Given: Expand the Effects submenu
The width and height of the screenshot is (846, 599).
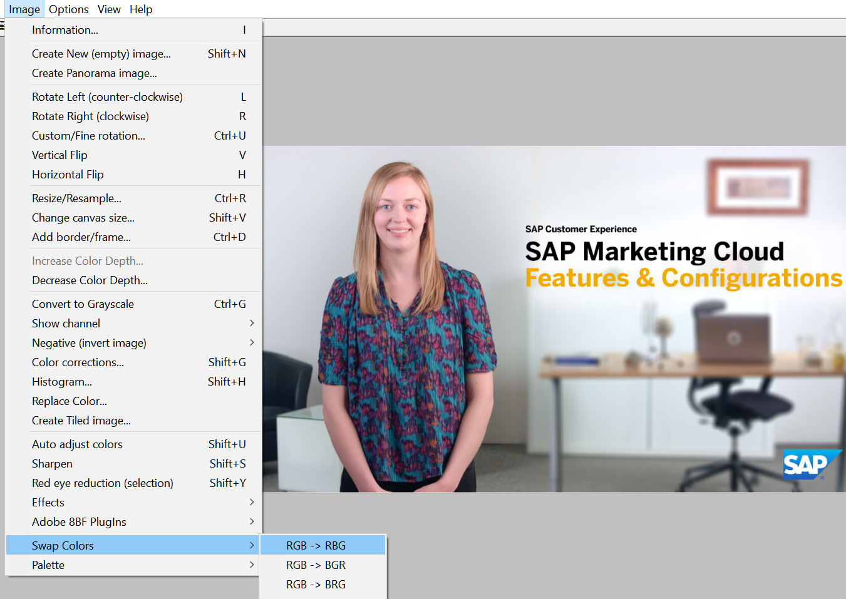Looking at the screenshot, I should (x=133, y=503).
